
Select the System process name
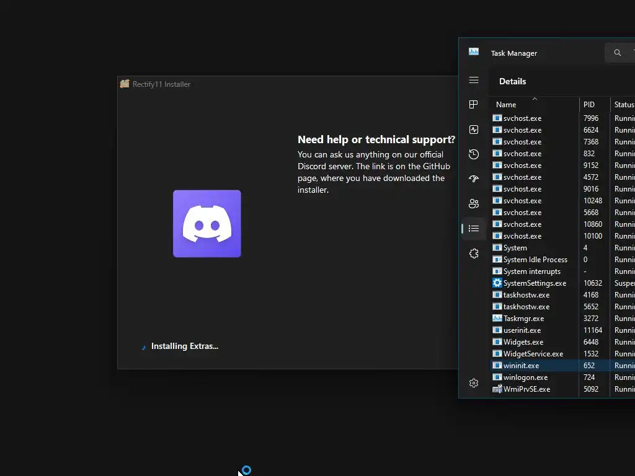pyautogui.click(x=515, y=248)
